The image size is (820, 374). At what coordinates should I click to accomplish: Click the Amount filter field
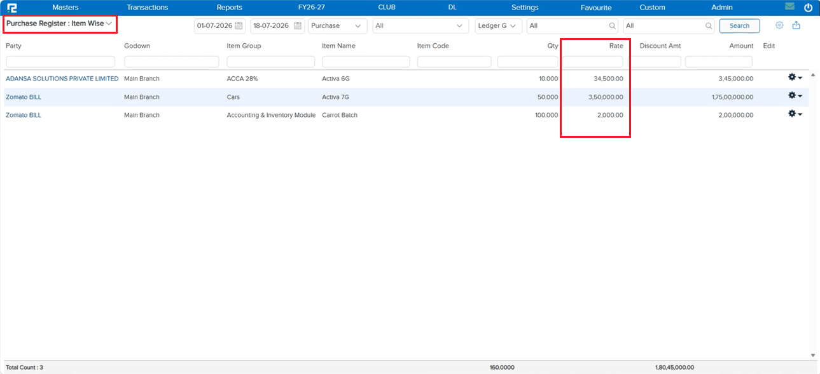tap(719, 62)
